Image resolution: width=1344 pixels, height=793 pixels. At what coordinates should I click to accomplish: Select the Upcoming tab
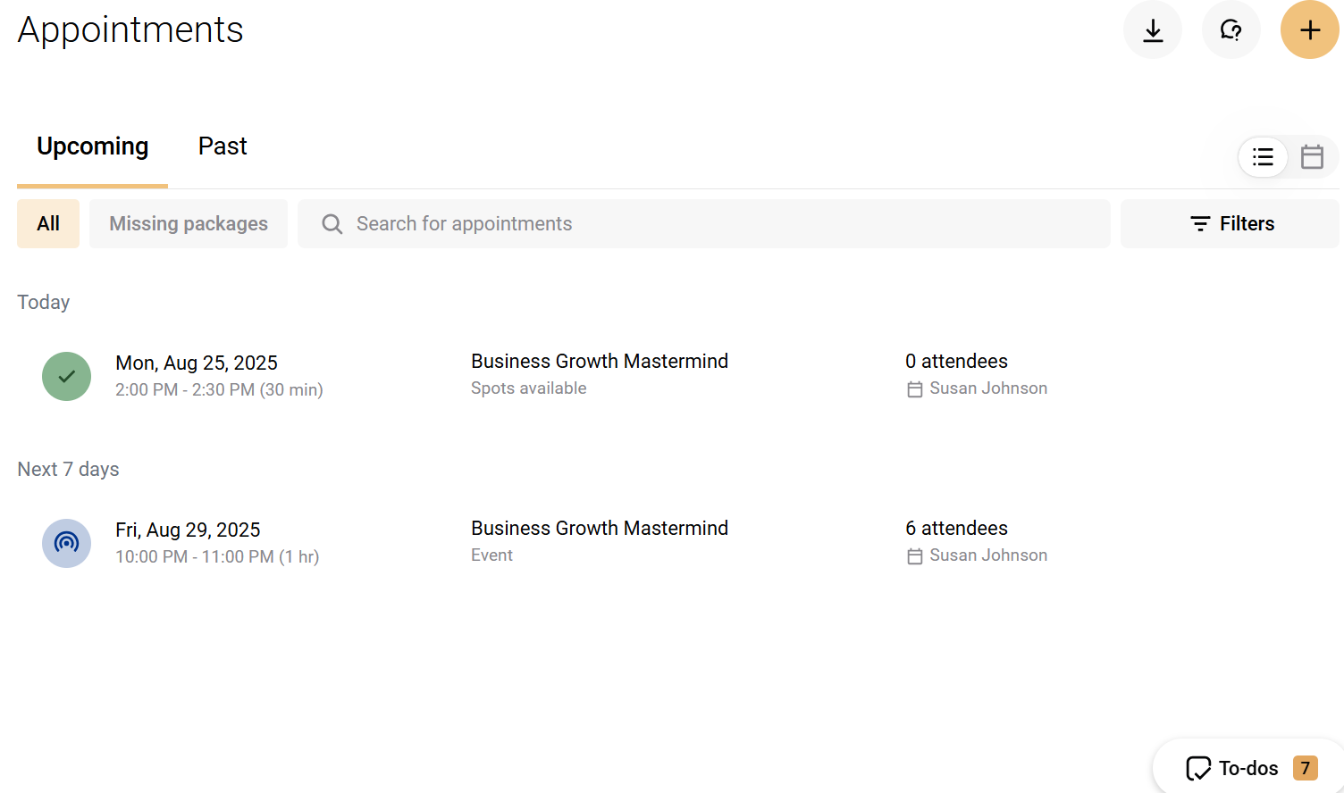click(x=92, y=146)
